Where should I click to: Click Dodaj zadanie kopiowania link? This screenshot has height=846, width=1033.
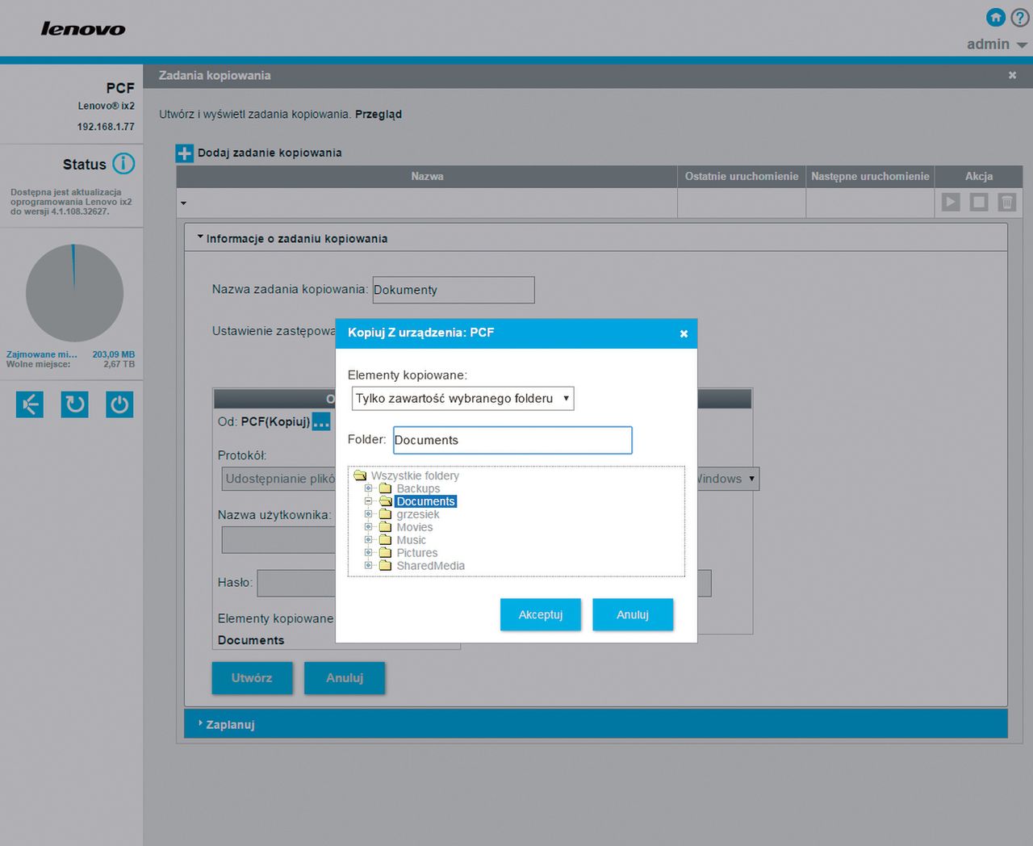click(x=270, y=153)
